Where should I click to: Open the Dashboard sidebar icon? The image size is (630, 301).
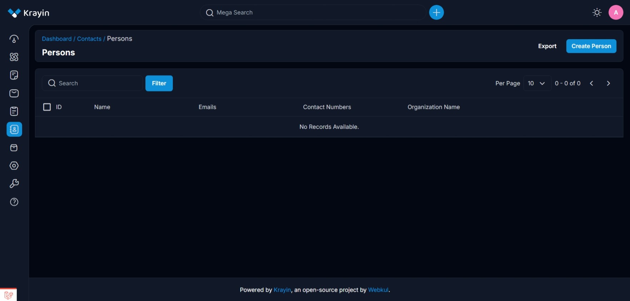click(14, 39)
